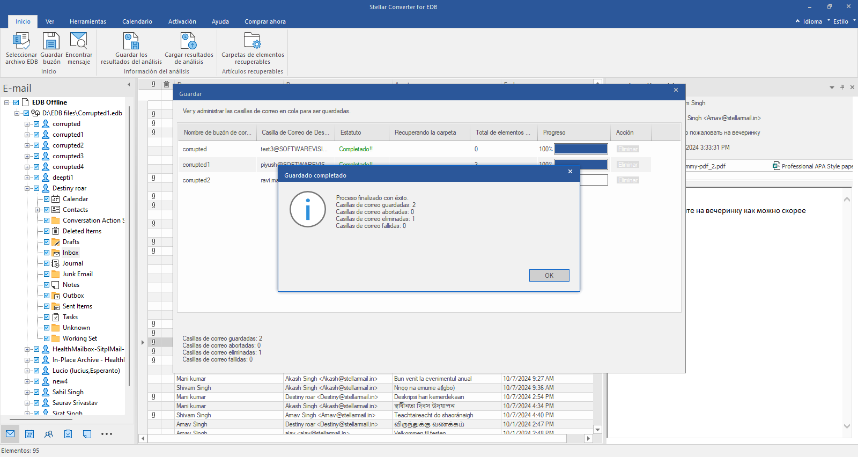Switch to notes view icon at bottom
Viewport: 858px width, 457px height.
(x=87, y=434)
